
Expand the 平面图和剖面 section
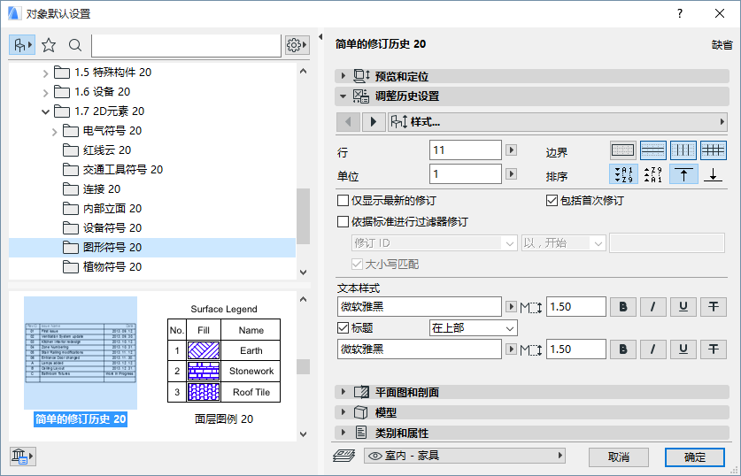343,392
